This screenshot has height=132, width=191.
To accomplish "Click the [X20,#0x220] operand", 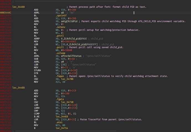I will (x=69, y=73).
